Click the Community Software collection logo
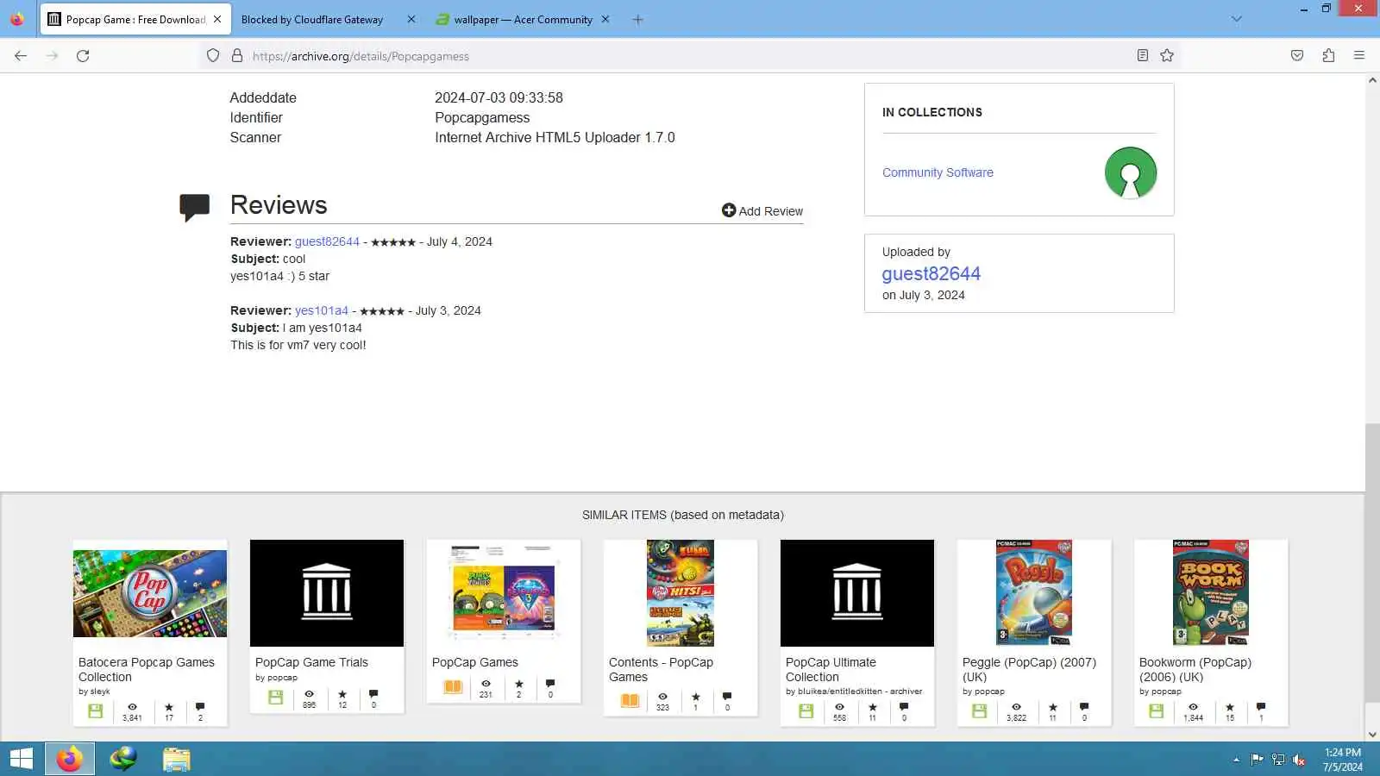Image resolution: width=1380 pixels, height=776 pixels. (x=1131, y=172)
